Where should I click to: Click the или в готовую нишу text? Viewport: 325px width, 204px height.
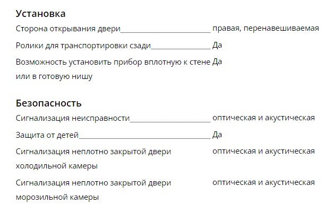tap(54, 76)
